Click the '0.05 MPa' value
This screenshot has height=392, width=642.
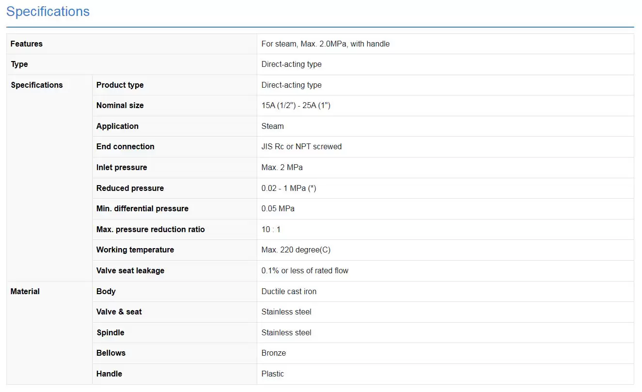pyautogui.click(x=278, y=208)
